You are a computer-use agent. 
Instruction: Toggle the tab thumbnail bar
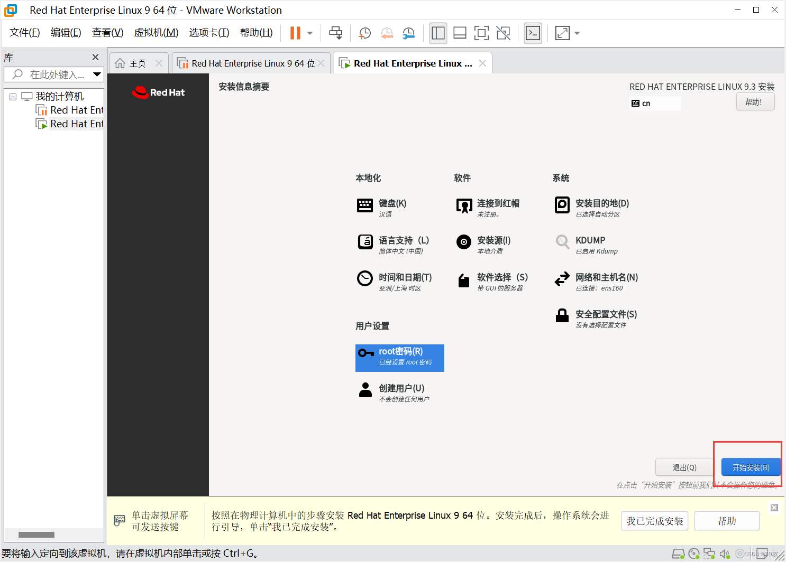pyautogui.click(x=460, y=33)
